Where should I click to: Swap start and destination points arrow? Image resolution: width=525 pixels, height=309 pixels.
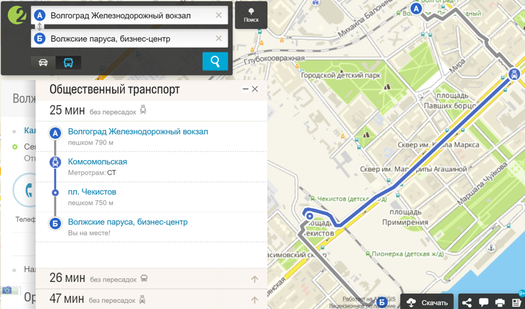39,27
